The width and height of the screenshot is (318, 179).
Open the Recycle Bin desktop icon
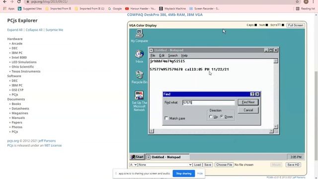pos(139,77)
